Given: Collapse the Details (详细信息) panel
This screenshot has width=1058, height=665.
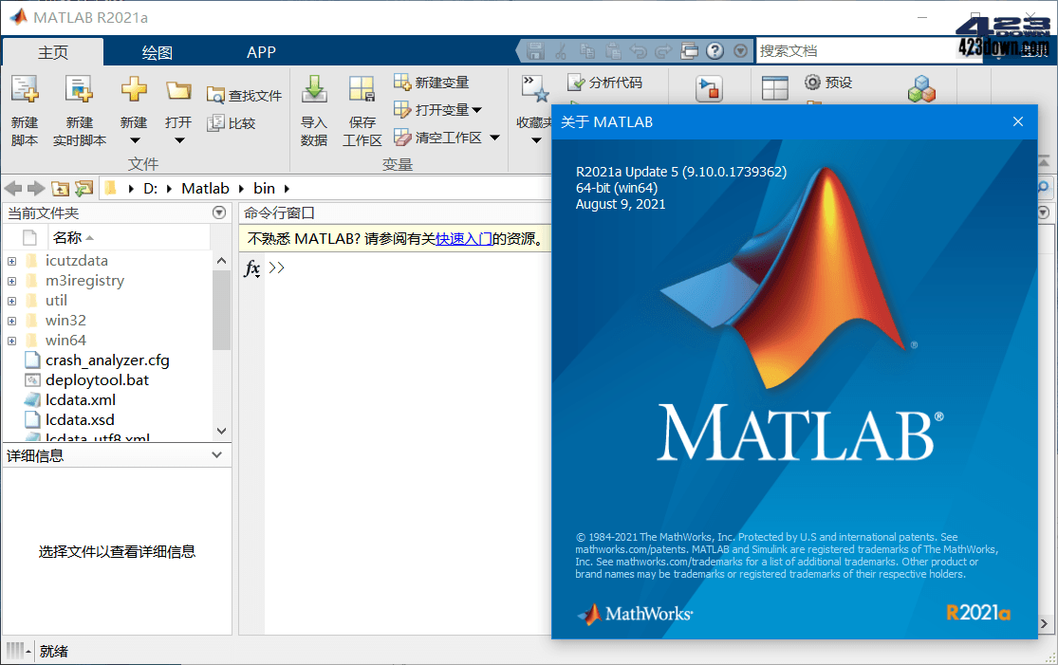Looking at the screenshot, I should [x=216, y=455].
